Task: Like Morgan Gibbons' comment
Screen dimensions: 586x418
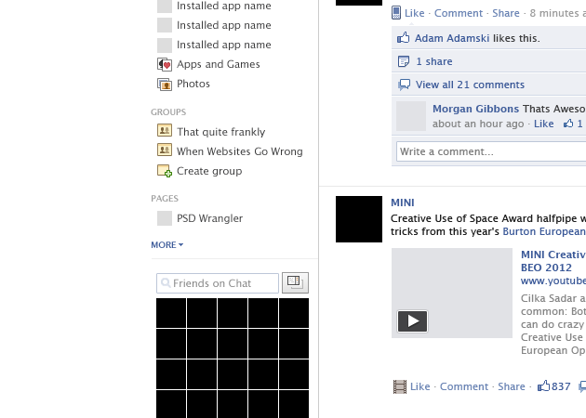Action: coord(544,124)
